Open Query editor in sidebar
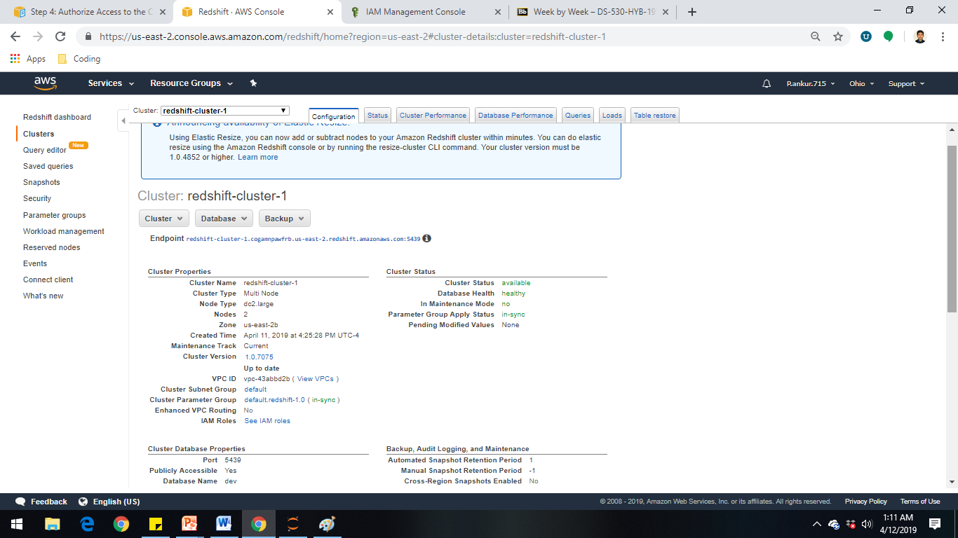This screenshot has width=958, height=538. tap(45, 150)
